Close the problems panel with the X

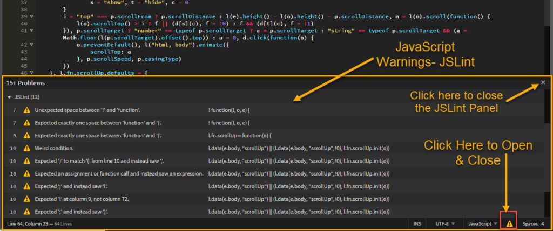(543, 82)
